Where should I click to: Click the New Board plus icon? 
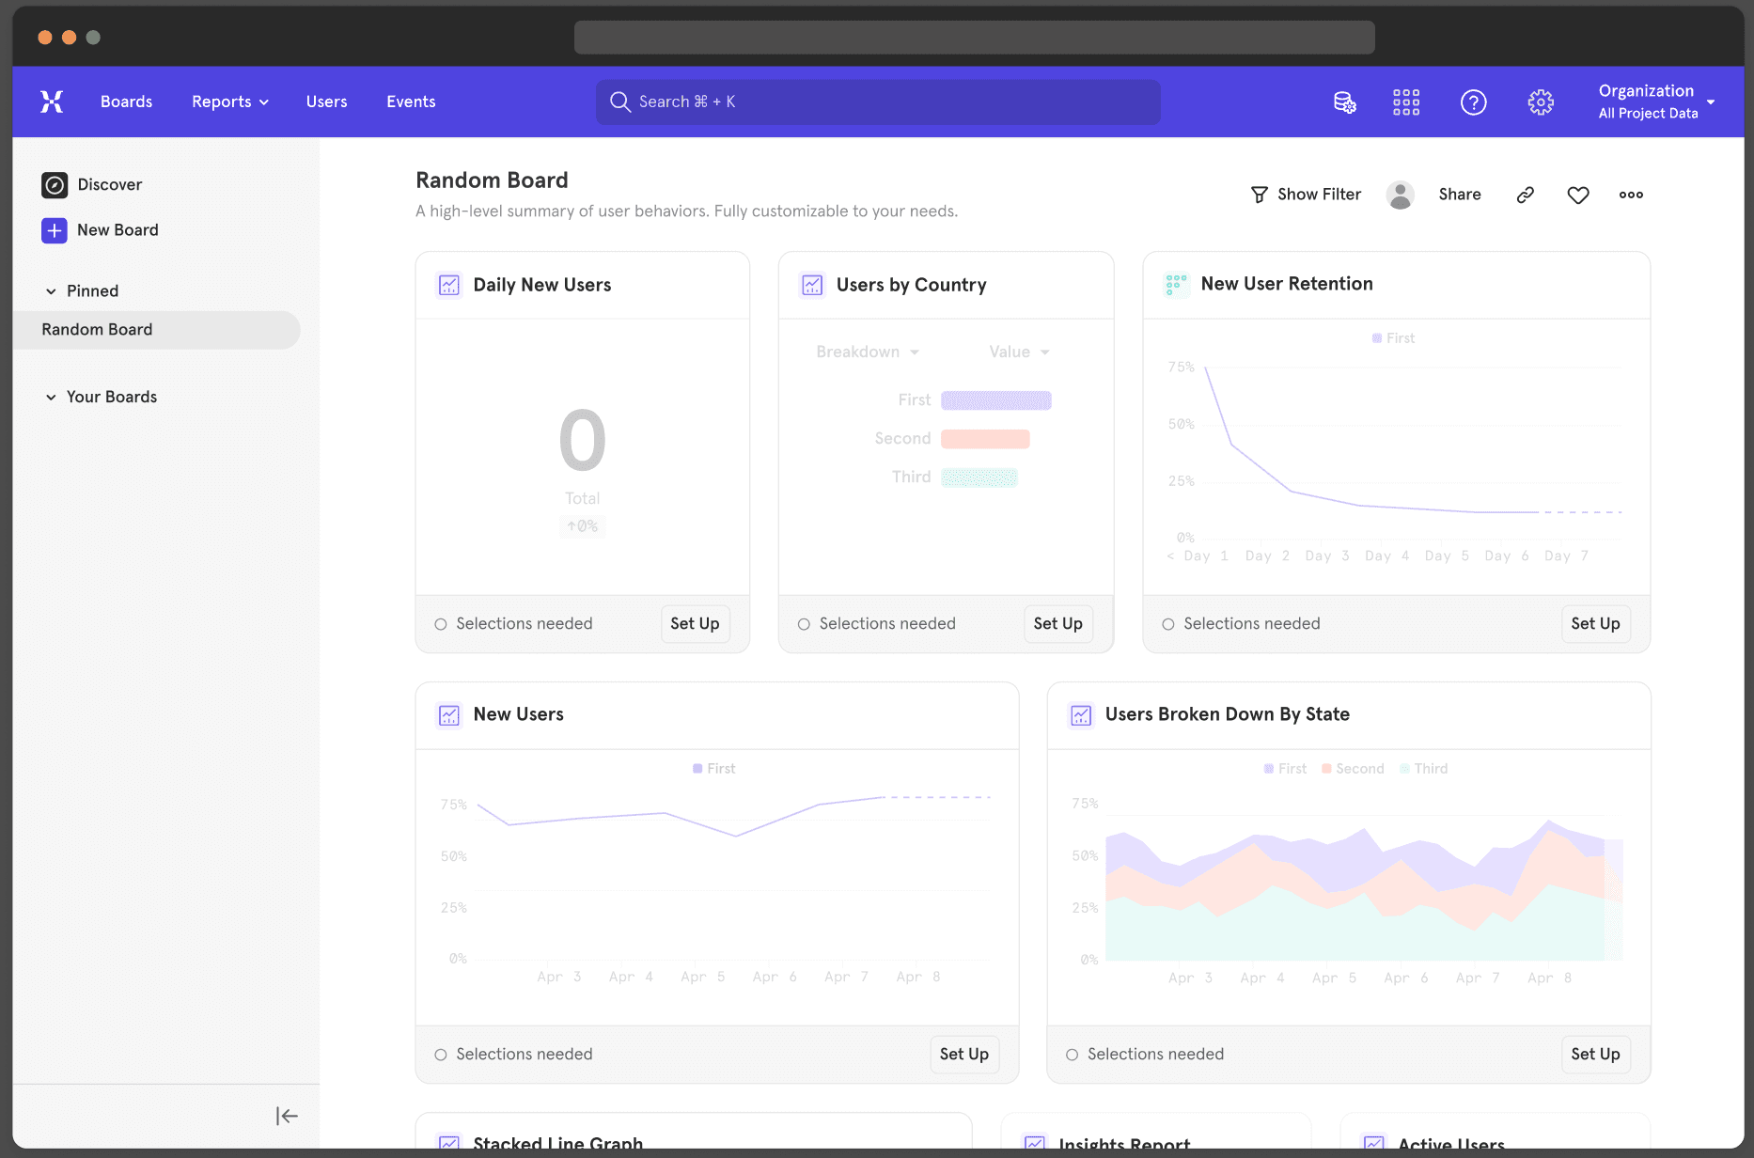click(55, 230)
